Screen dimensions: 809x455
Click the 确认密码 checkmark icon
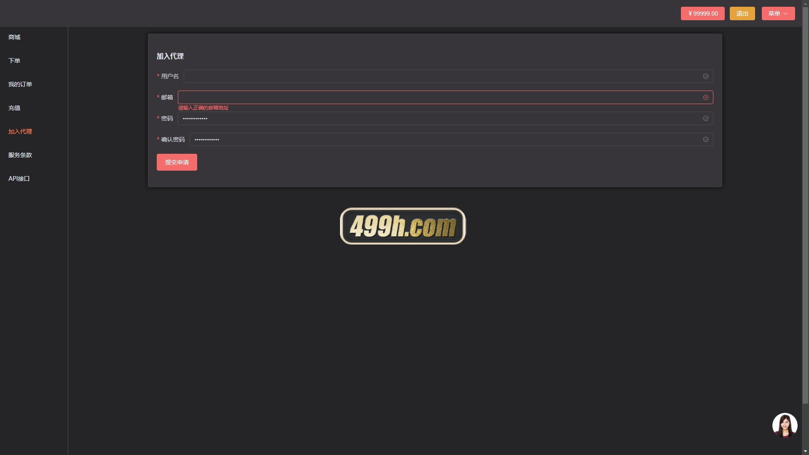point(706,139)
